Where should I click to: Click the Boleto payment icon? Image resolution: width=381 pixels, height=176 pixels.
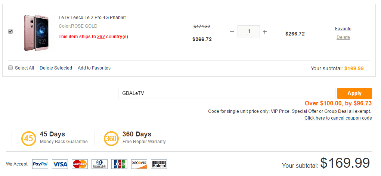point(159,164)
